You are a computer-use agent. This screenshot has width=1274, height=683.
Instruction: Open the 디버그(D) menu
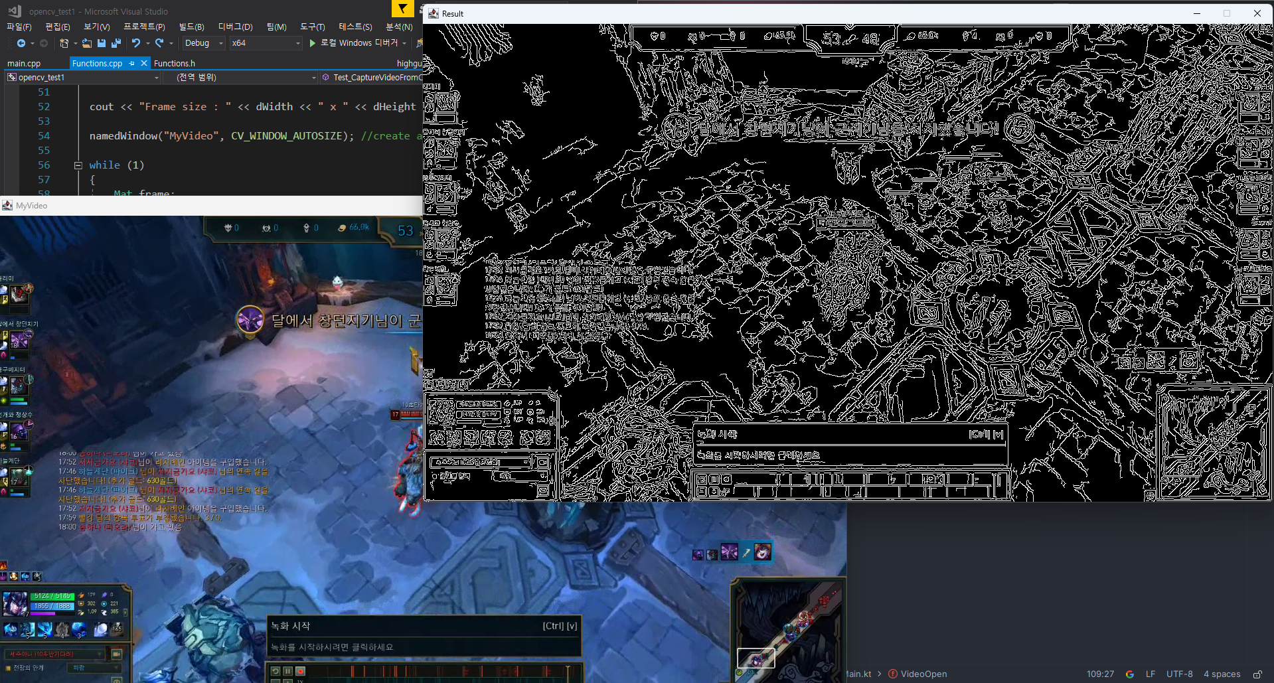tap(236, 27)
